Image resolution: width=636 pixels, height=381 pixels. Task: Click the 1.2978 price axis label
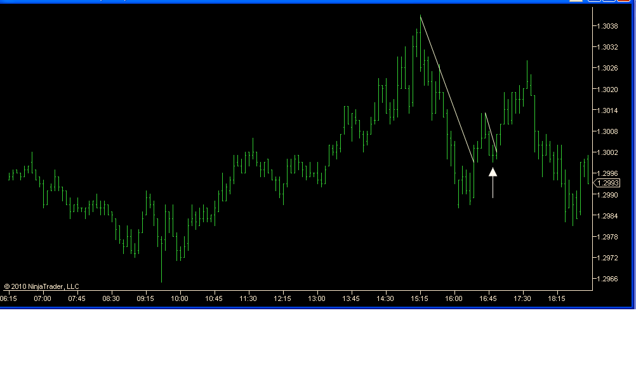tap(607, 237)
